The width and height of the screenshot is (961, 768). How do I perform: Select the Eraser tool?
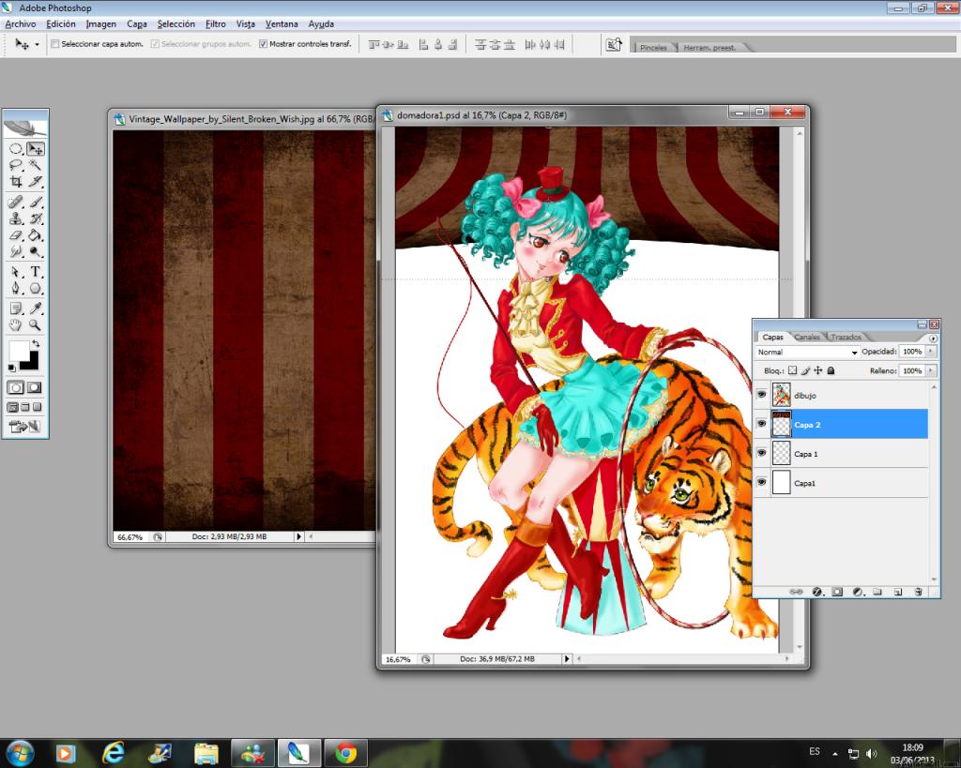tap(16, 234)
